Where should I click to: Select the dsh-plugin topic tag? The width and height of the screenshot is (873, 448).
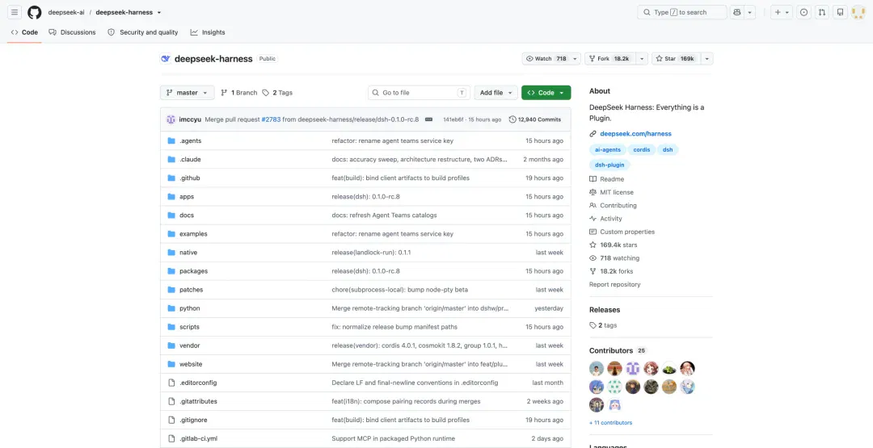tap(609, 165)
